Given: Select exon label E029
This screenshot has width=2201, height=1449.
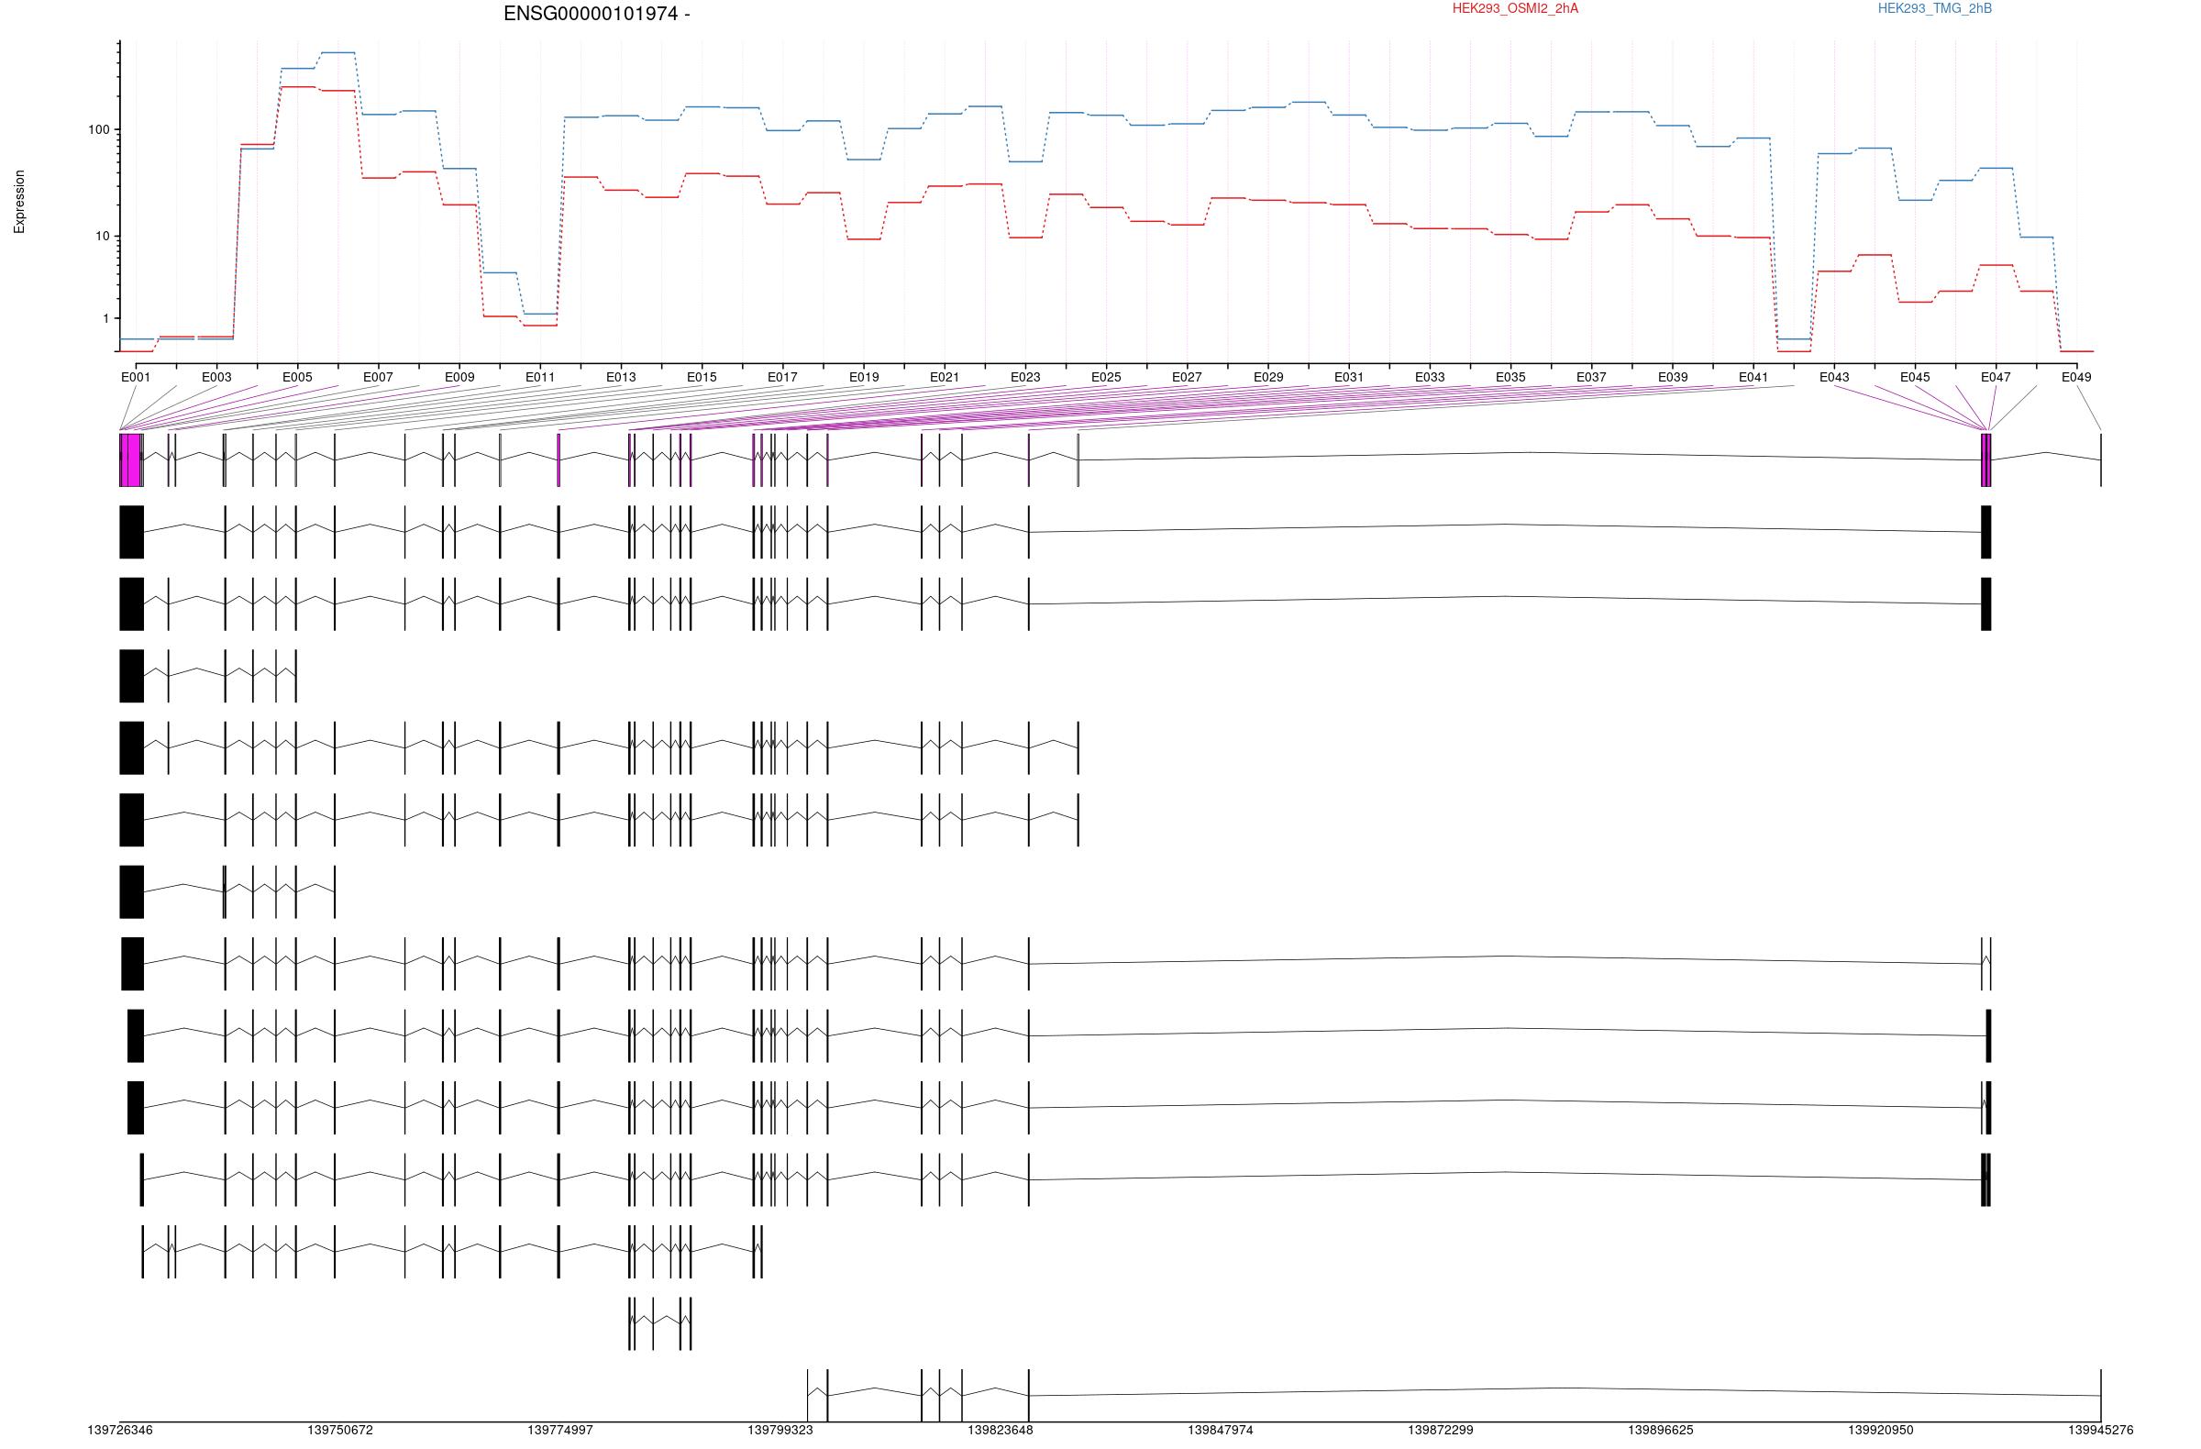Looking at the screenshot, I should pyautogui.click(x=1269, y=377).
